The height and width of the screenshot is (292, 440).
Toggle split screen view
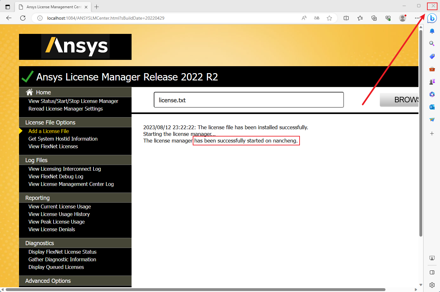pos(346,18)
